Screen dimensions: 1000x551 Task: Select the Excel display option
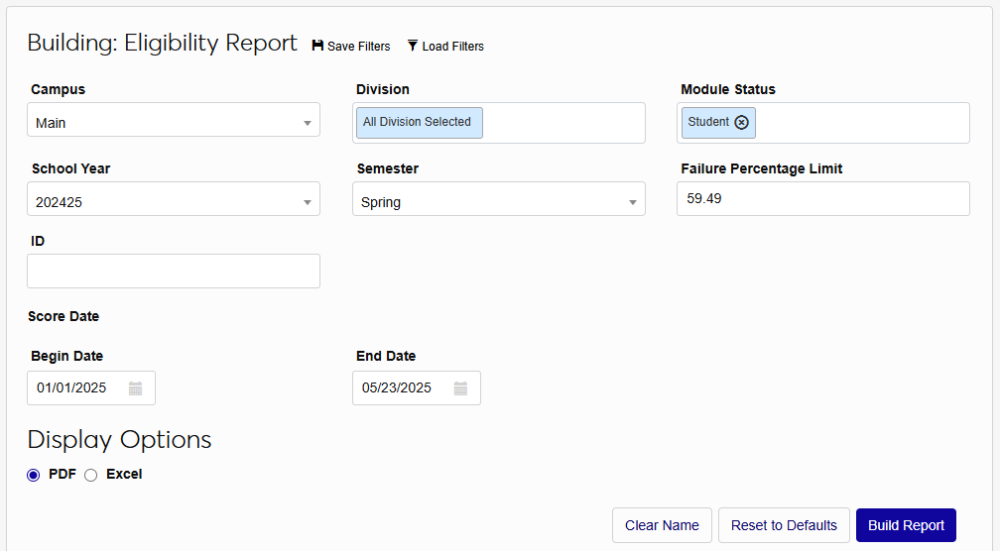tap(91, 475)
